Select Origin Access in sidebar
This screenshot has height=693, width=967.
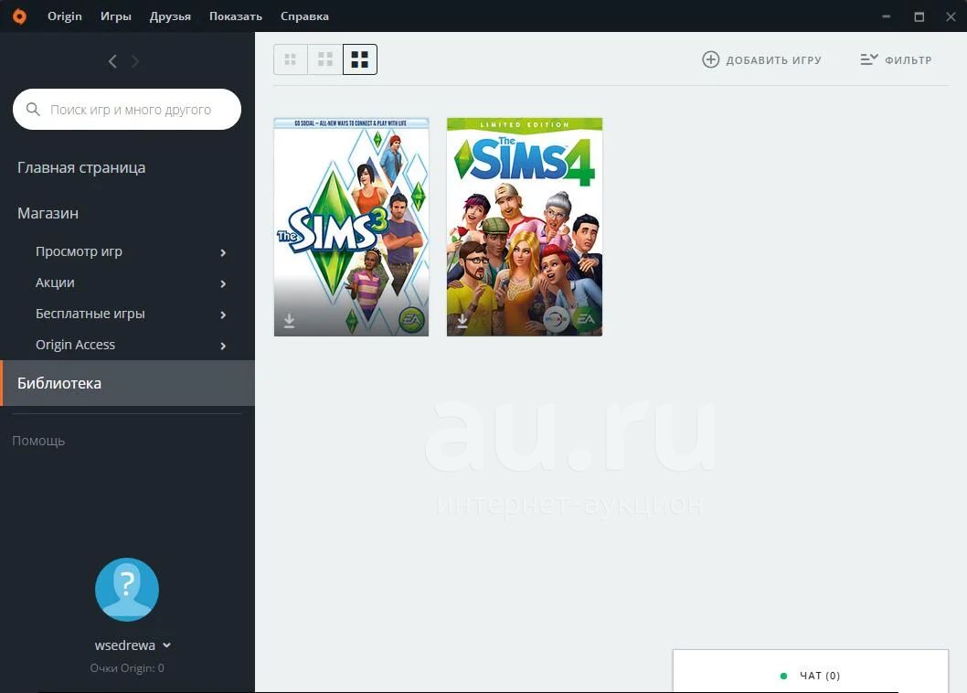(x=75, y=345)
